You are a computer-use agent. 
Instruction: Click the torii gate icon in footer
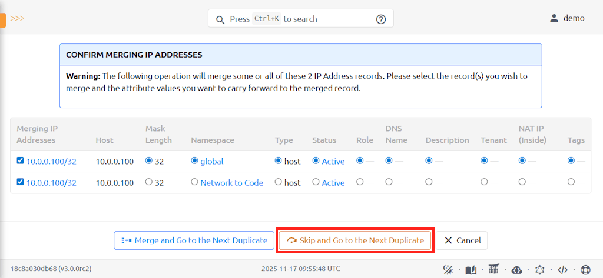(493, 270)
